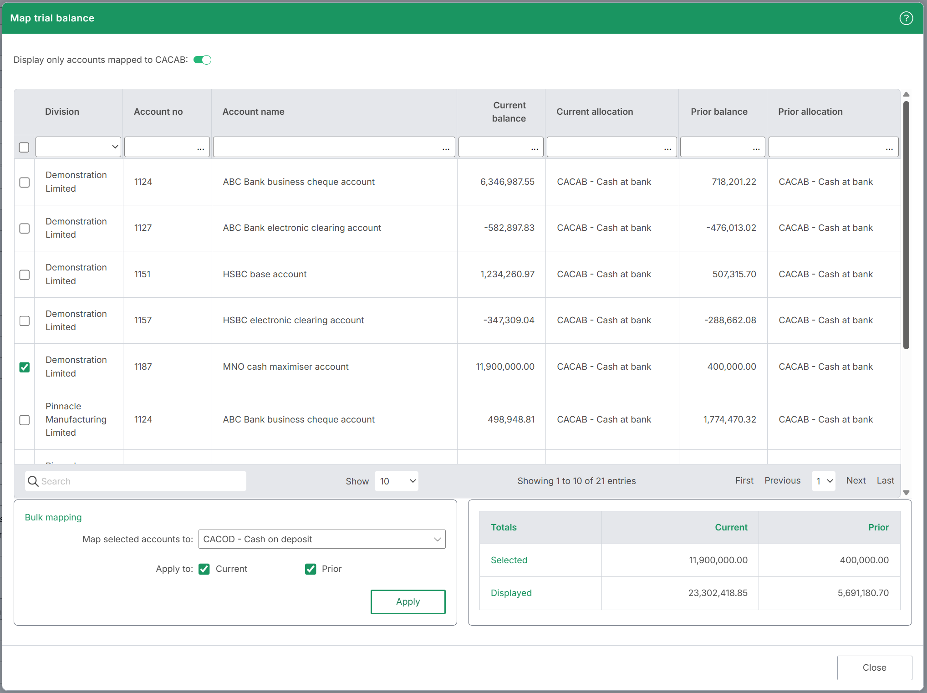Select Demonstration Limited account 1124 row checkbox

[x=25, y=182]
